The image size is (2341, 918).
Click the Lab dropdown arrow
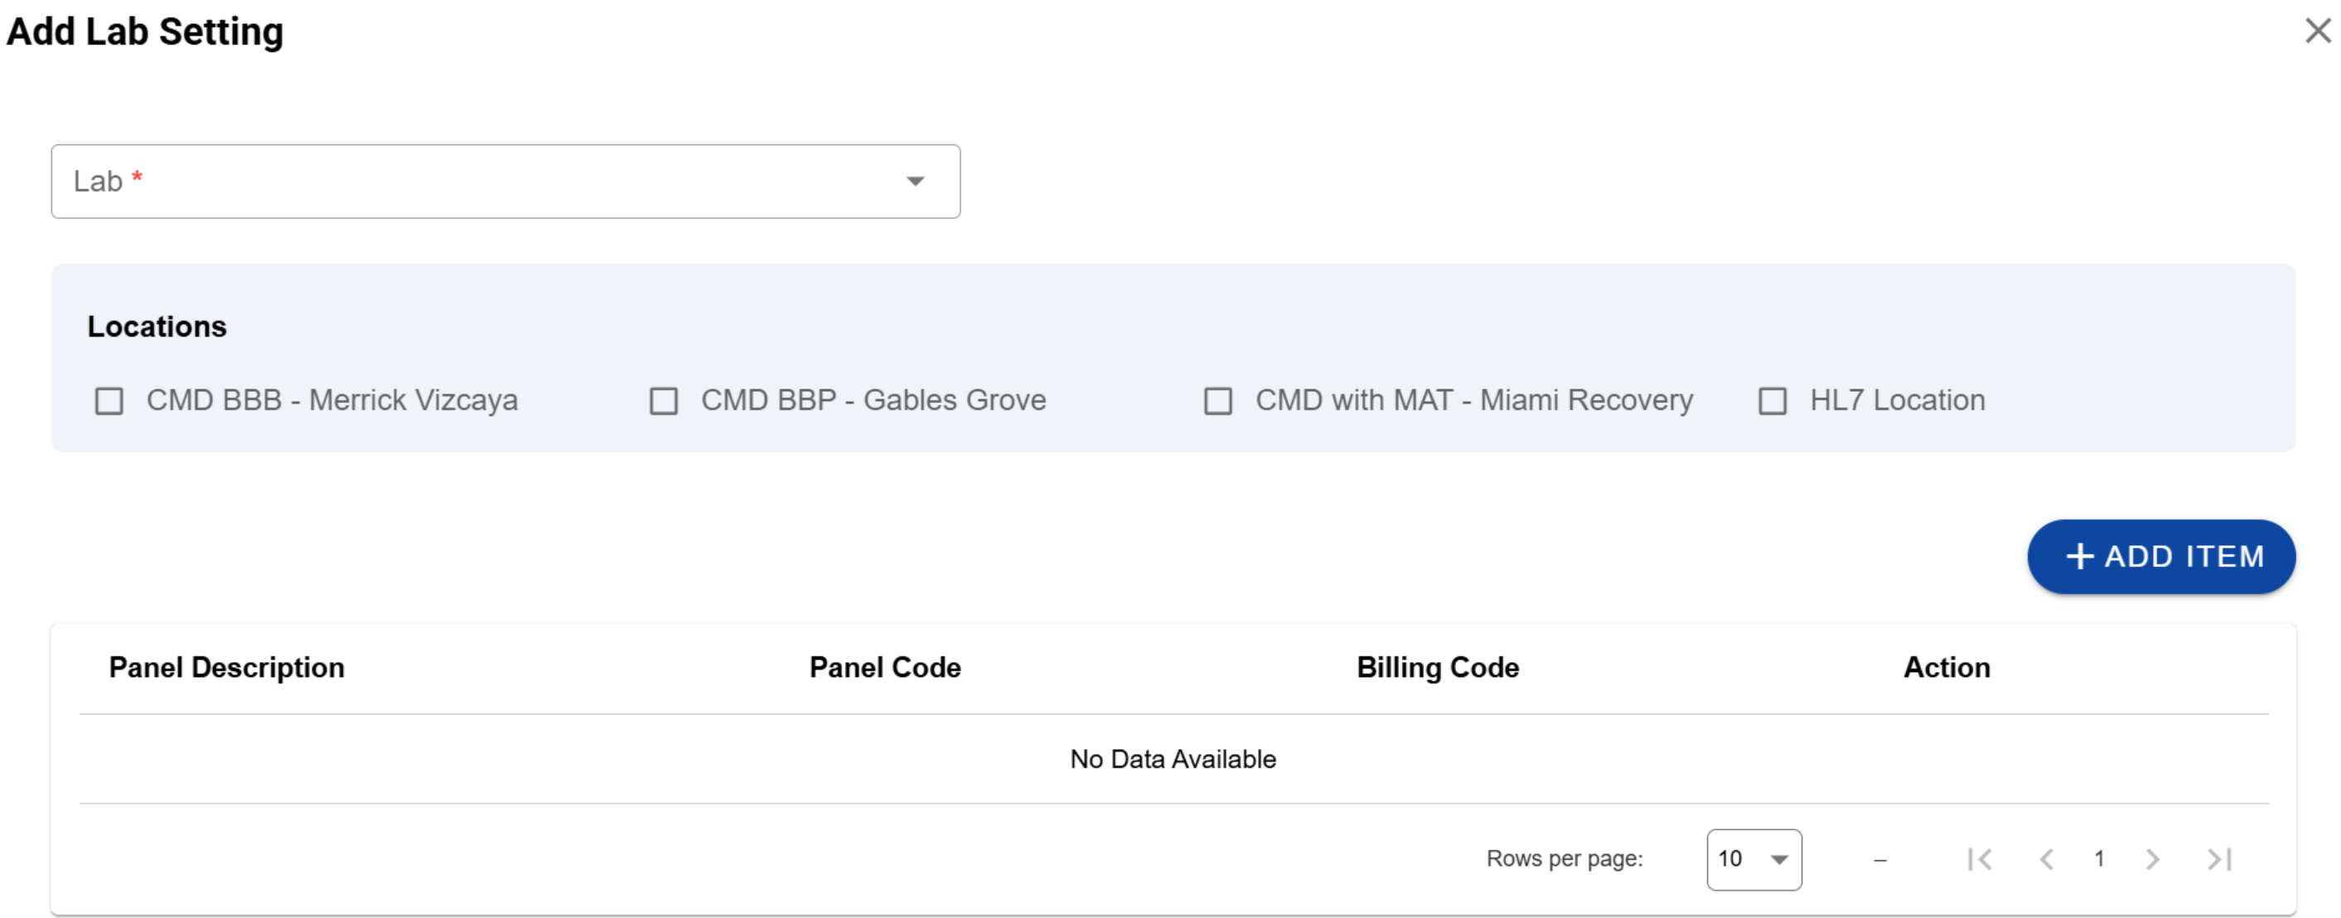[x=915, y=181]
